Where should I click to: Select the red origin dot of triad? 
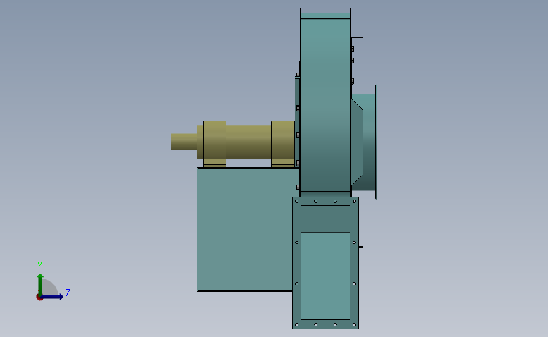coord(39,298)
